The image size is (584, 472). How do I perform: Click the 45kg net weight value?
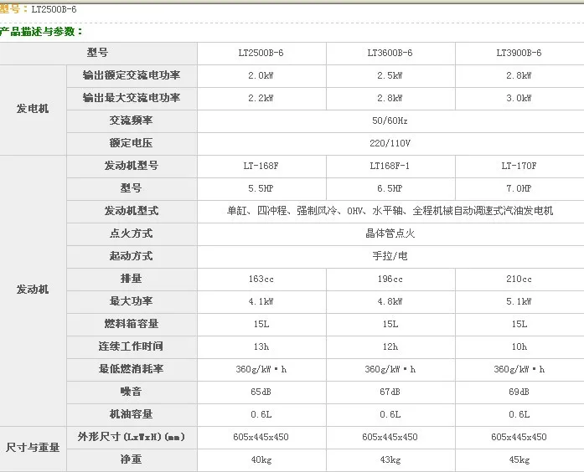tap(519, 459)
